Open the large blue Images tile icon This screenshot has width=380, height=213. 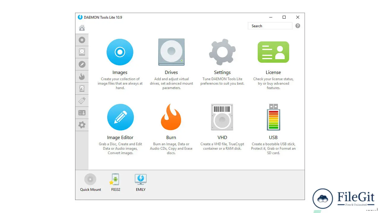120,52
